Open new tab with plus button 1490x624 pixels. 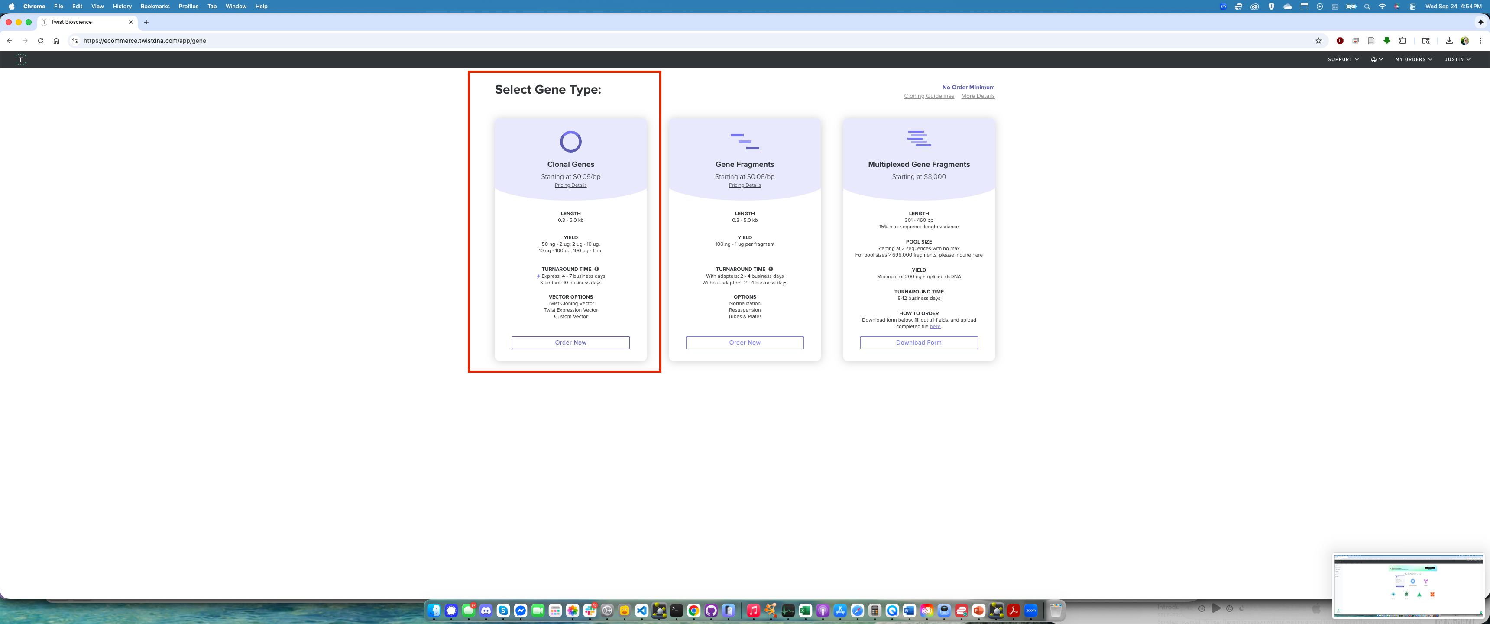pyautogui.click(x=146, y=22)
